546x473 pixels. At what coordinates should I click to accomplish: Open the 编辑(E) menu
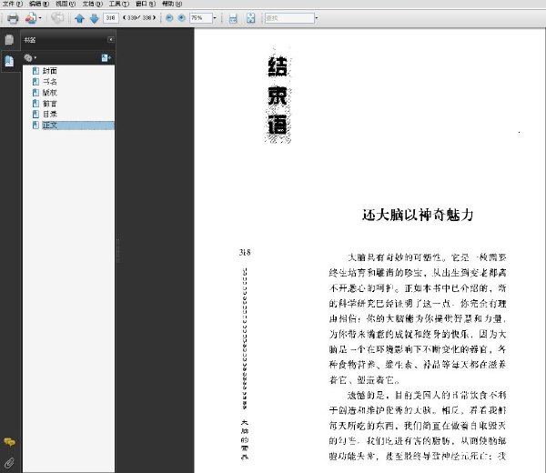[39, 4]
